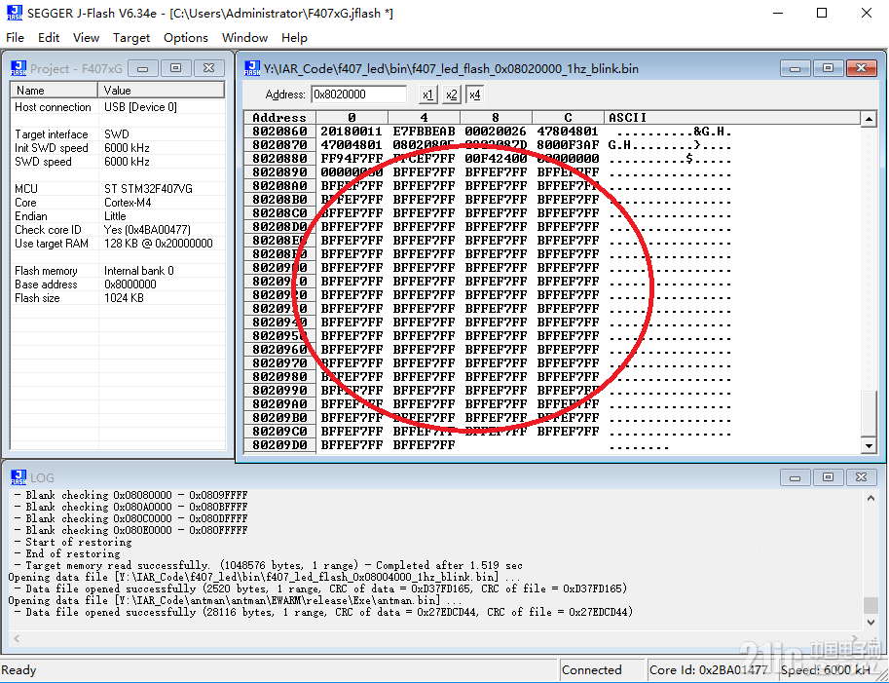This screenshot has height=683, width=889.
Task: Click the "Start of restoring" log line
Action: 73,542
